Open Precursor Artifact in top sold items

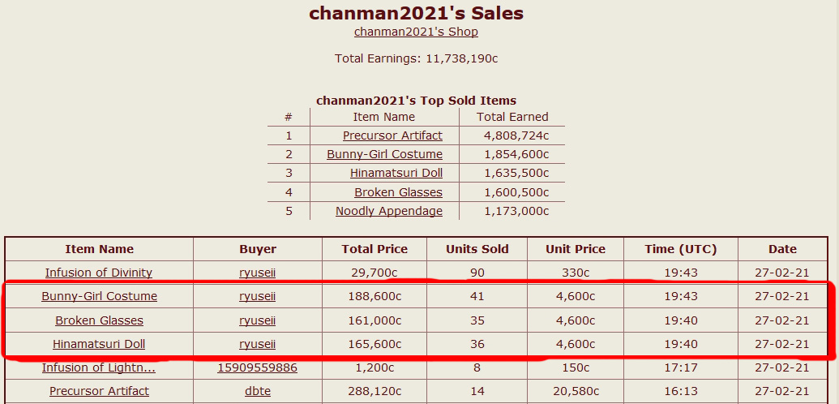(x=392, y=135)
